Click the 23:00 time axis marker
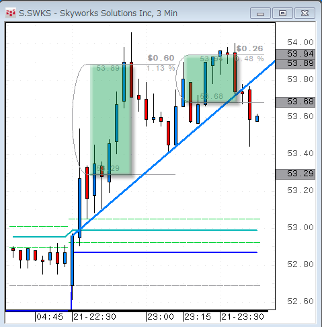The image size is (322, 327). 160,317
